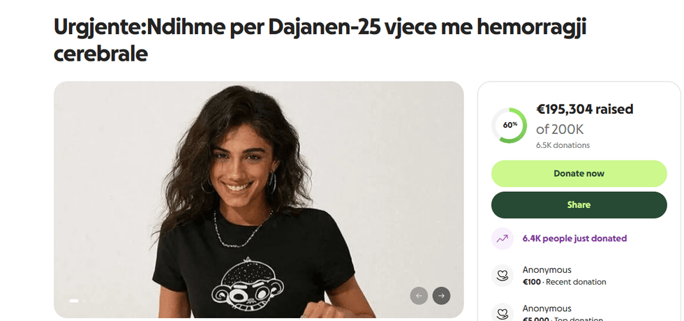Advance to the next campaign photo arrow
Image resolution: width=684 pixels, height=321 pixels.
pyautogui.click(x=441, y=296)
